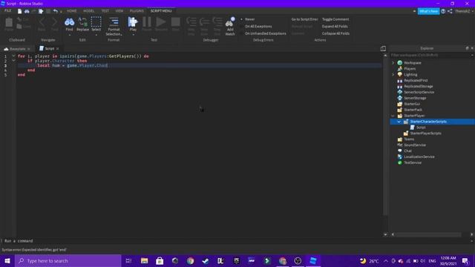Viewport: 475px width, 267px height.
Task: Select ReplicatedStorage in Explorer
Action: pyautogui.click(x=419, y=86)
